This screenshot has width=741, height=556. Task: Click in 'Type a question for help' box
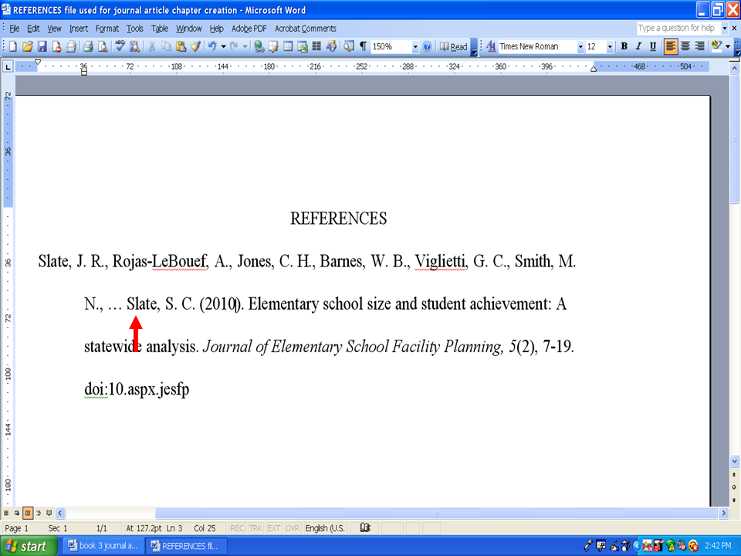pos(678,28)
